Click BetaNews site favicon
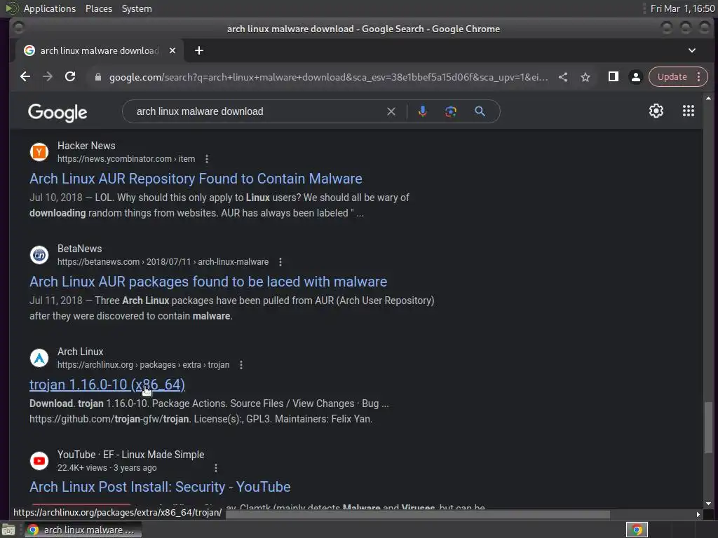The width and height of the screenshot is (718, 538). pyautogui.click(x=39, y=255)
